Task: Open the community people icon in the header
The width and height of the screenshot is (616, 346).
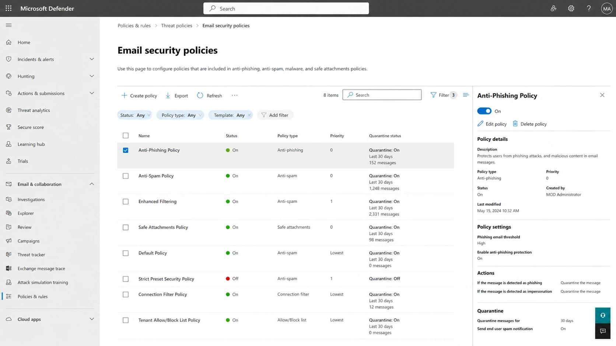Action: pos(553,8)
